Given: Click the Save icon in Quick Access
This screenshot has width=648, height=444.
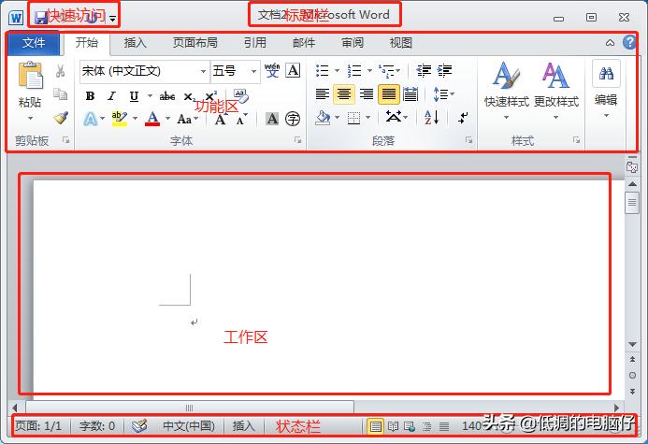Looking at the screenshot, I should point(41,18).
